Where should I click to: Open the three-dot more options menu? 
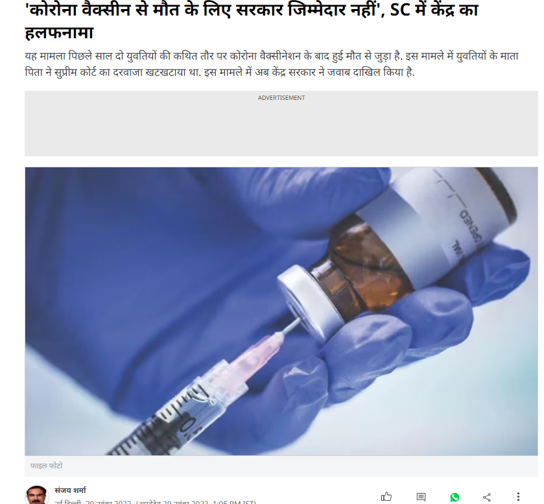click(518, 497)
